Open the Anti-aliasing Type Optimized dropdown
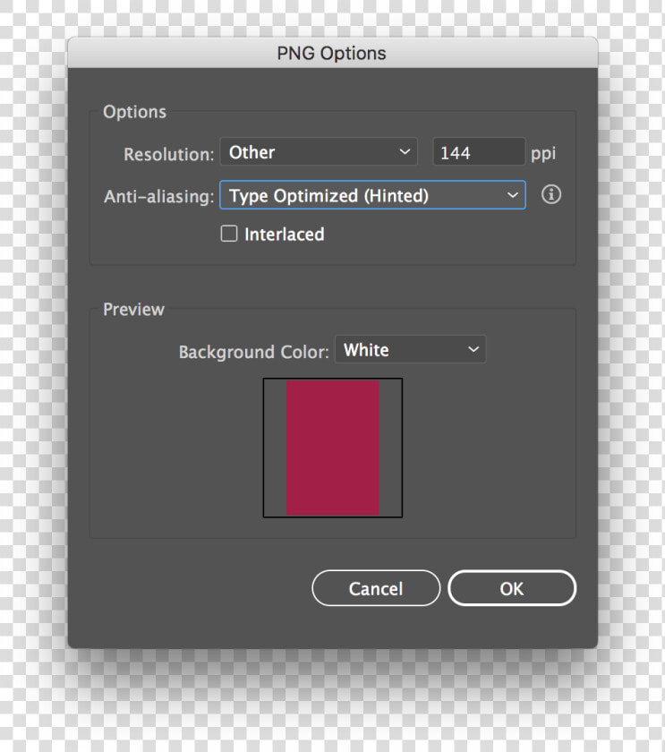The height and width of the screenshot is (752, 665). (372, 195)
